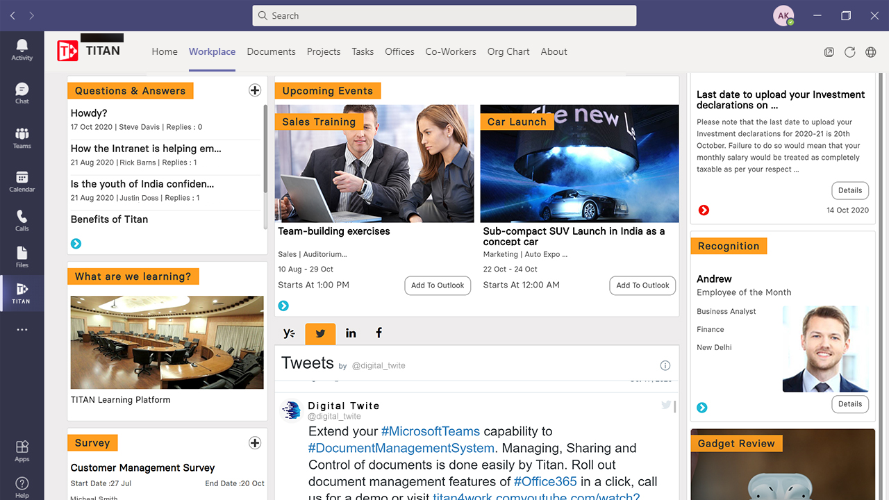Click the Search bar at the top
Viewport: 889px width, 500px height.
coord(444,15)
